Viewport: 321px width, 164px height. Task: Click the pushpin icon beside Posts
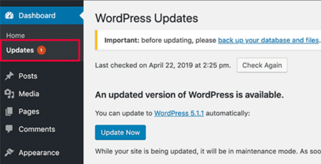coord(9,76)
